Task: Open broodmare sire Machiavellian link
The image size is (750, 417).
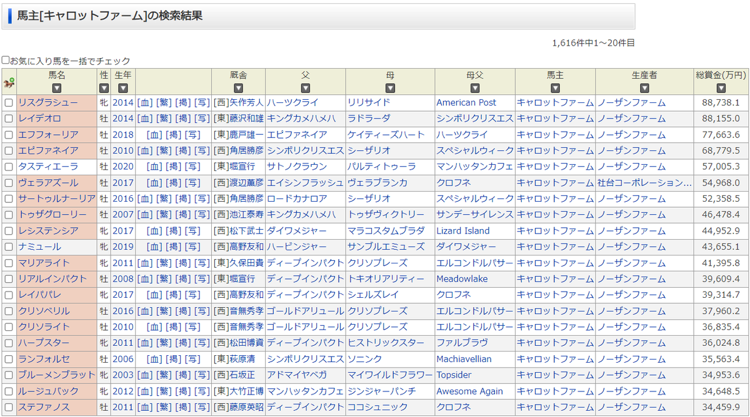Action: (x=464, y=359)
